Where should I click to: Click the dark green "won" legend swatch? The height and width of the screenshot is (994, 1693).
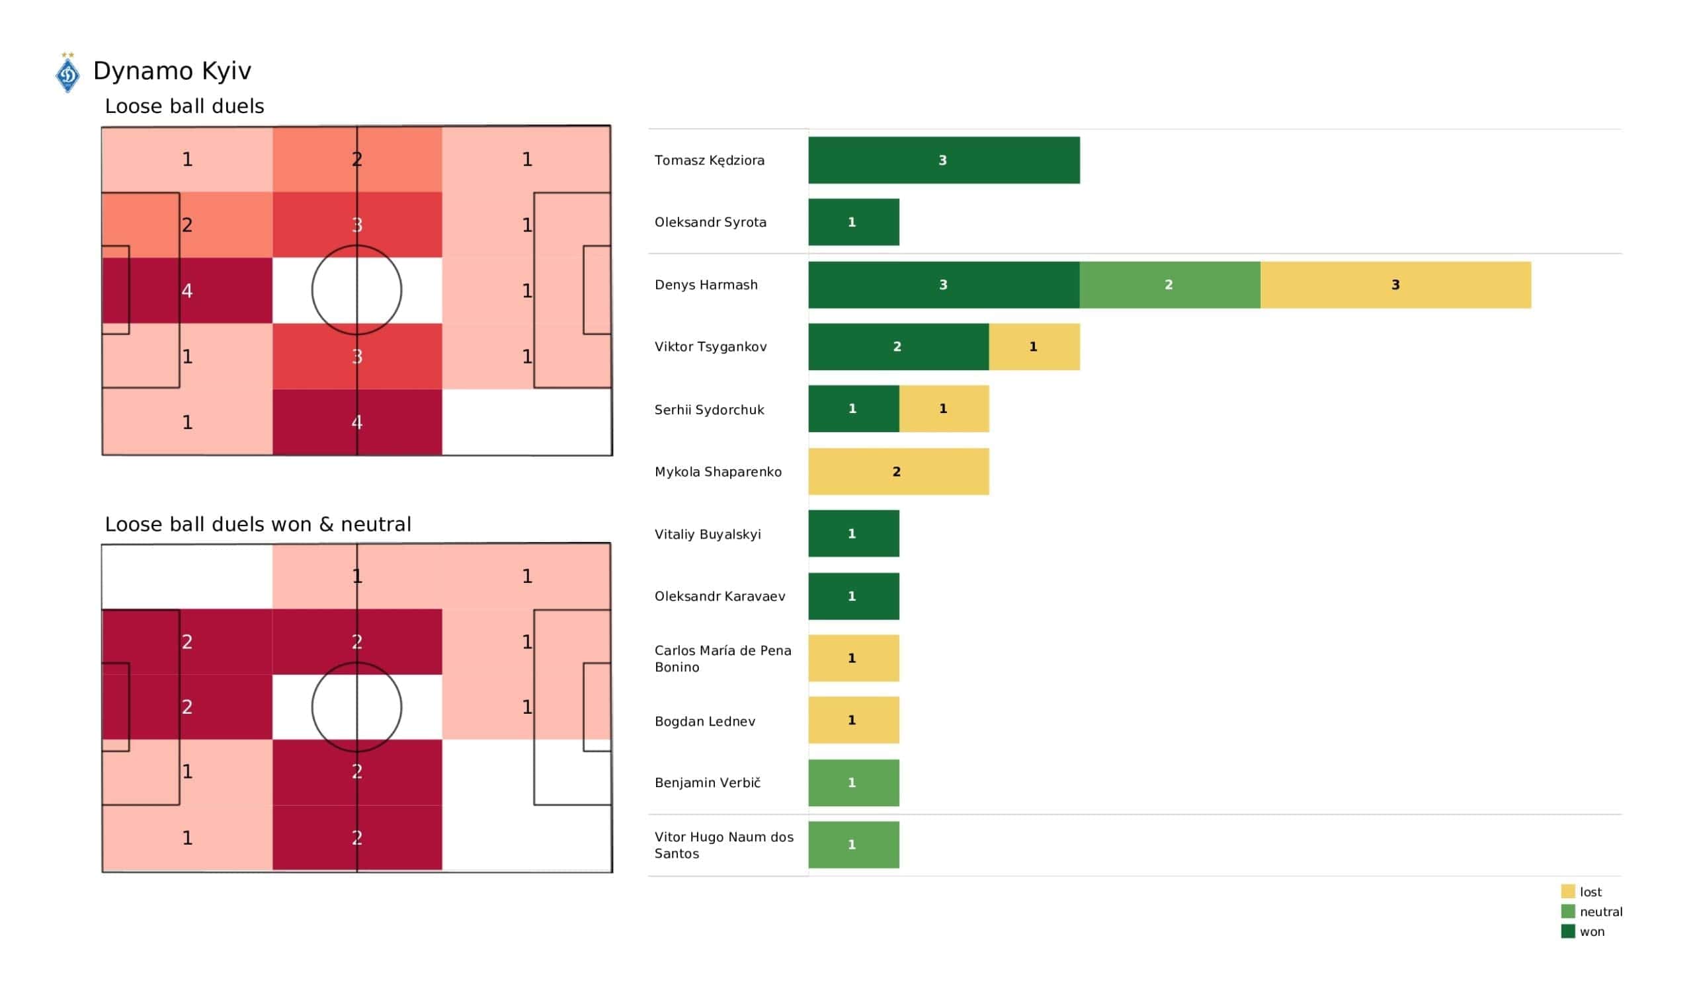[x=1567, y=931]
